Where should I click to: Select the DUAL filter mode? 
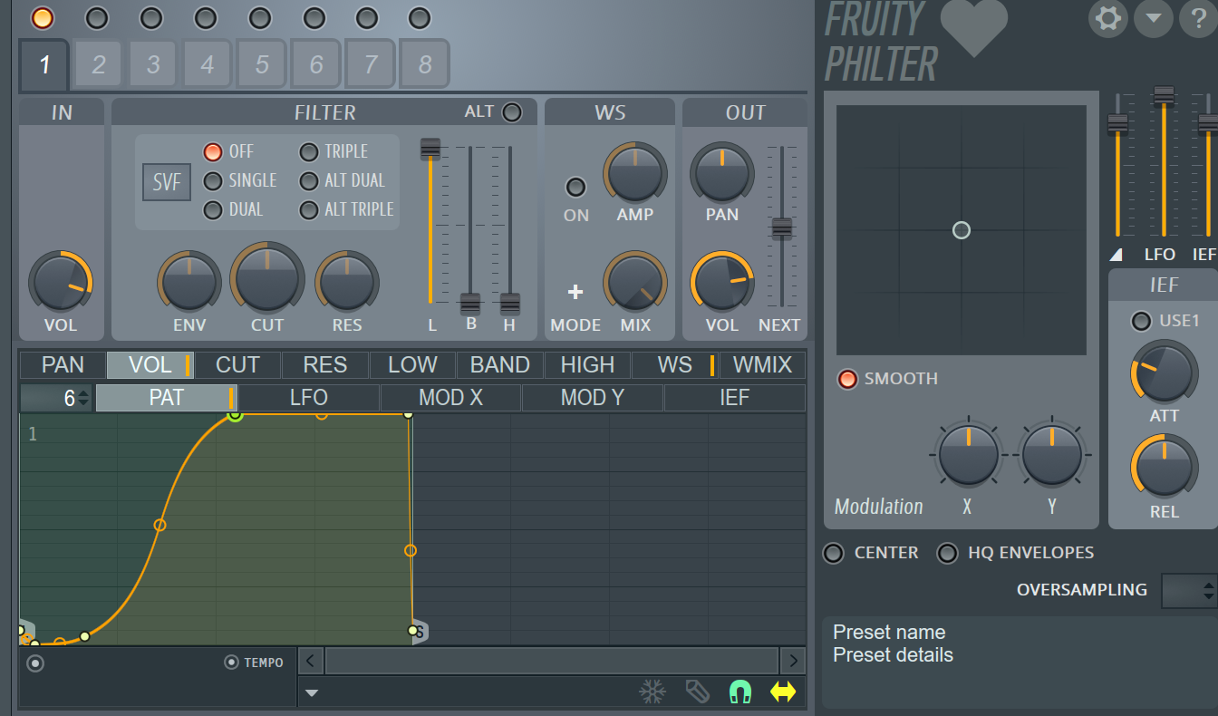[x=213, y=209]
